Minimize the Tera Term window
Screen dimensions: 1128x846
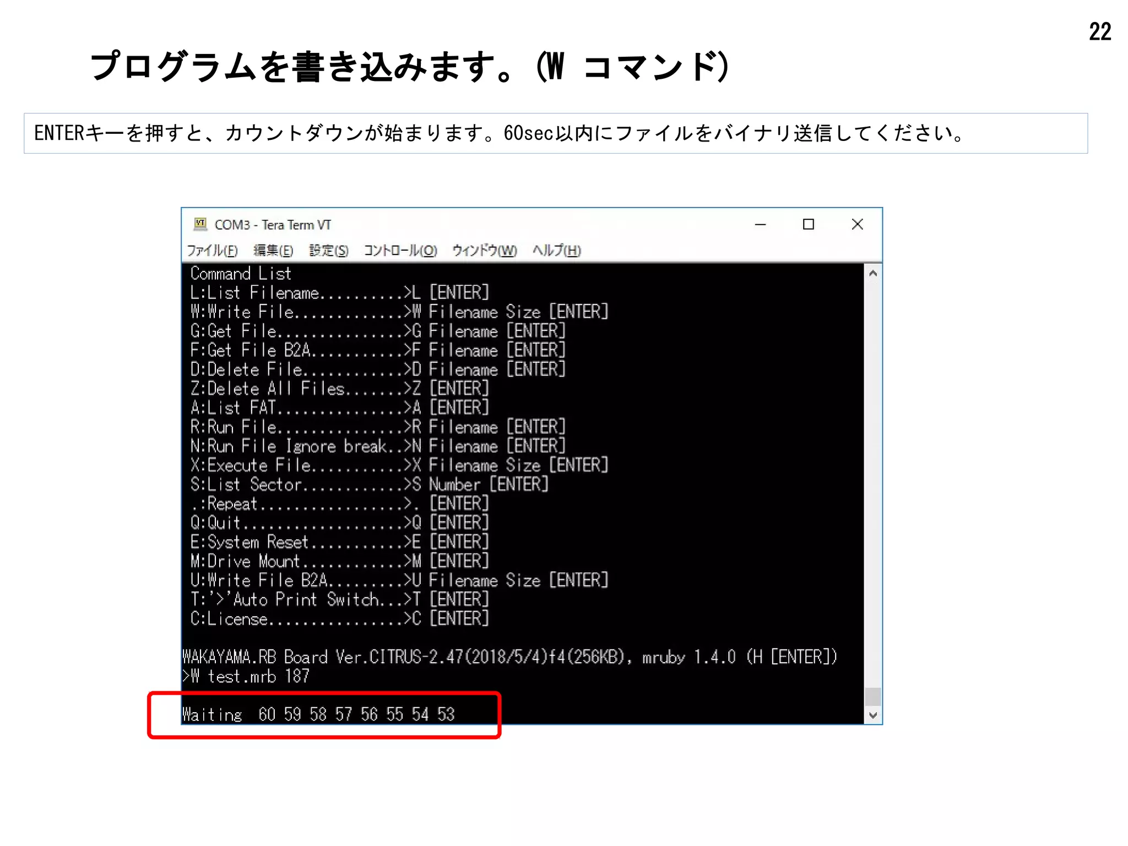761,224
